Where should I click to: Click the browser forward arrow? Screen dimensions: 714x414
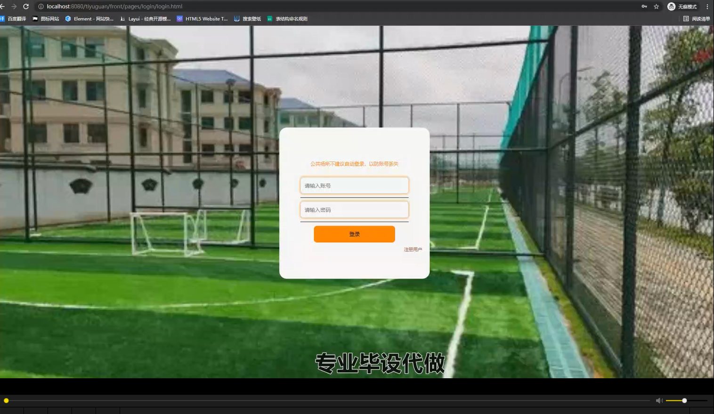14,7
